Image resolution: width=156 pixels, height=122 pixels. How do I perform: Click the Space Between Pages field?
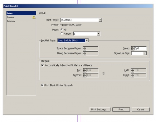tap(92, 48)
